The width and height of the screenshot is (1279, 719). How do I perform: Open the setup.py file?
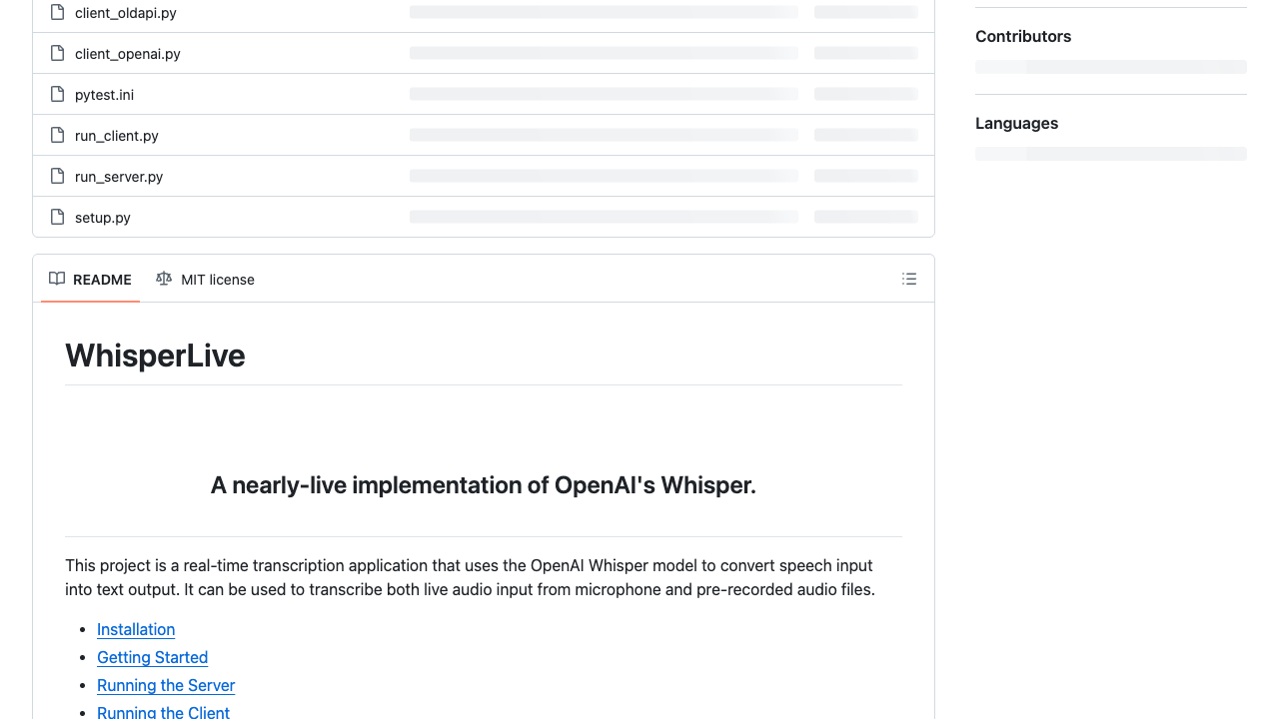click(103, 218)
